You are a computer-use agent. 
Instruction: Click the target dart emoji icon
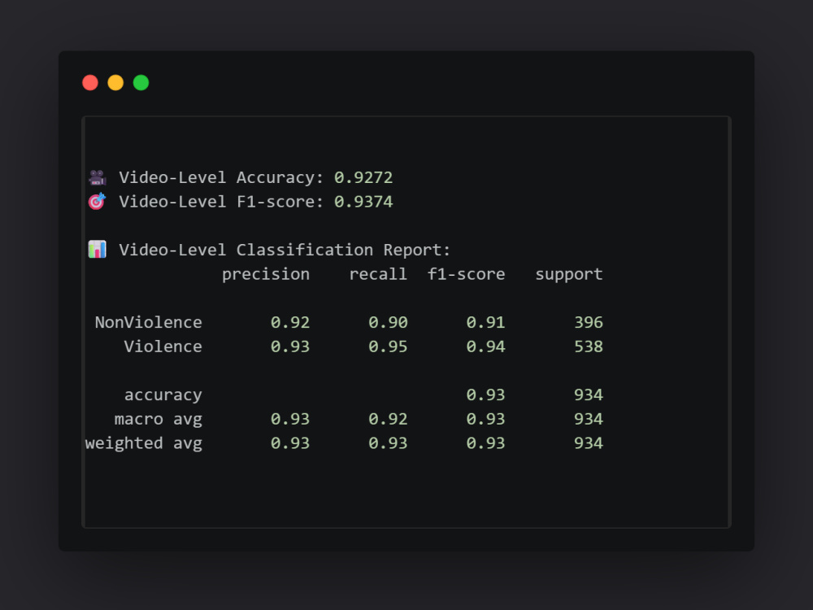pos(97,201)
